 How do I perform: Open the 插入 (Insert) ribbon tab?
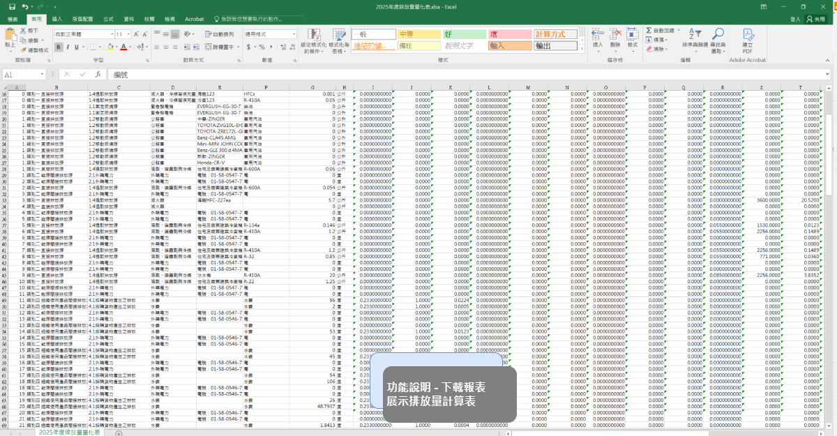tap(56, 20)
